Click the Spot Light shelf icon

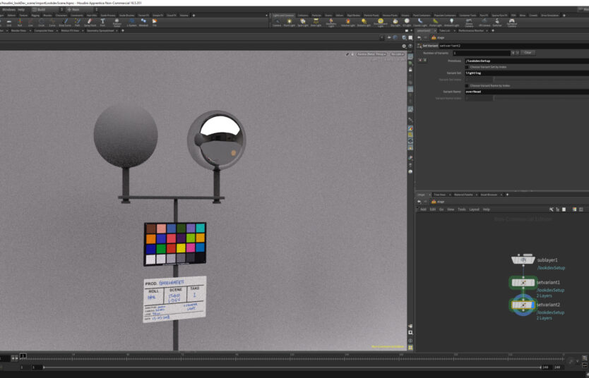(x=302, y=22)
